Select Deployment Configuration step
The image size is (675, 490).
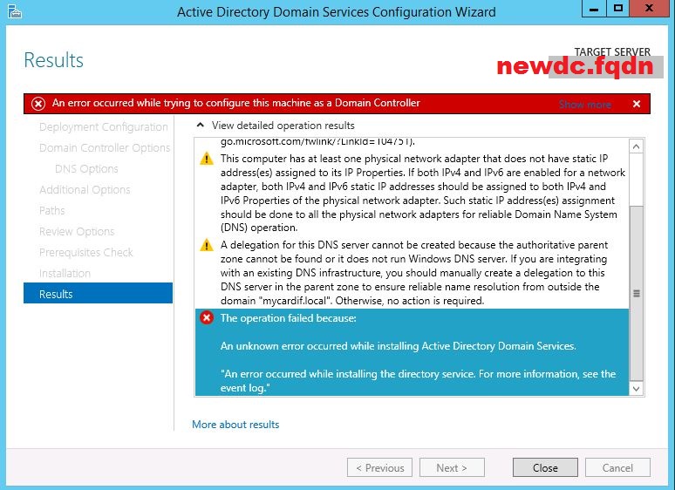(103, 126)
